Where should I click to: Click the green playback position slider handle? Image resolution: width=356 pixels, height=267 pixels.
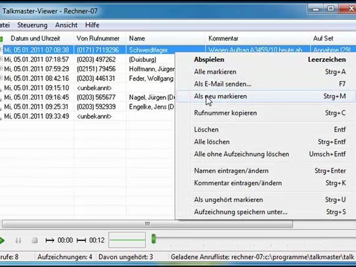(154, 240)
